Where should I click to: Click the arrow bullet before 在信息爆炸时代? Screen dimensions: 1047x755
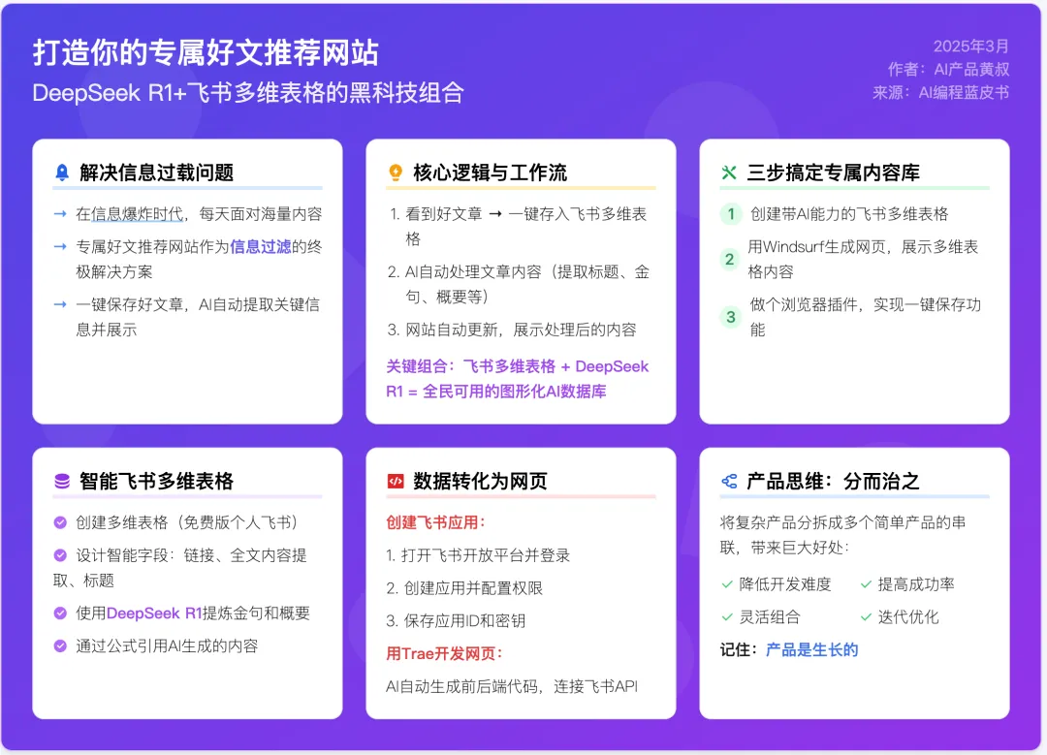60,214
